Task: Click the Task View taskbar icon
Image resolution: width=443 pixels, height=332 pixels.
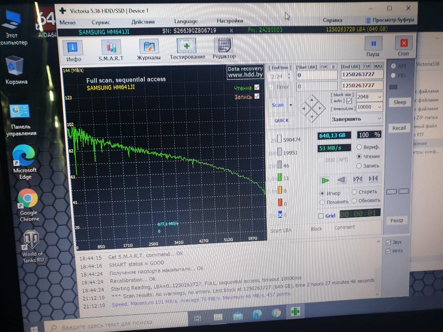Action: (x=198, y=318)
